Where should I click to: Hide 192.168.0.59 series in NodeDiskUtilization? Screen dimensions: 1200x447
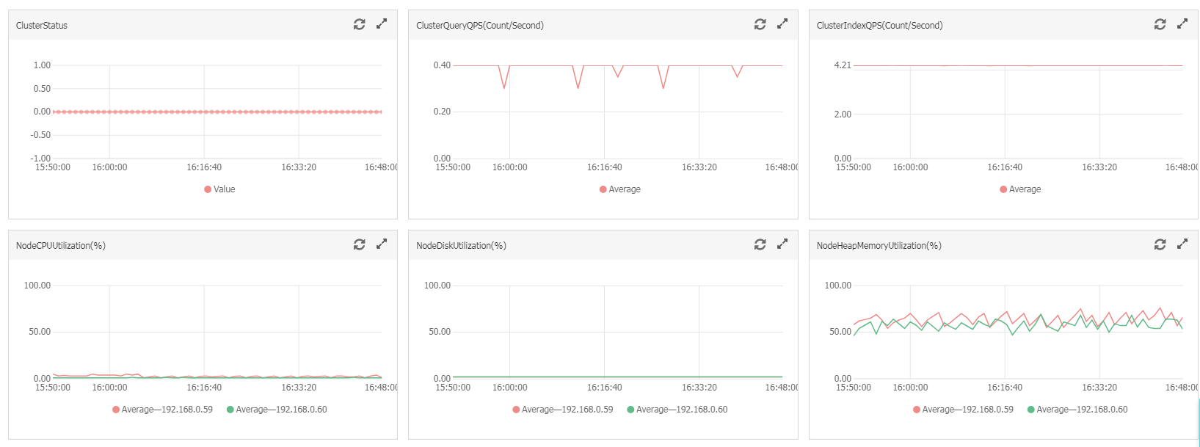[564, 410]
